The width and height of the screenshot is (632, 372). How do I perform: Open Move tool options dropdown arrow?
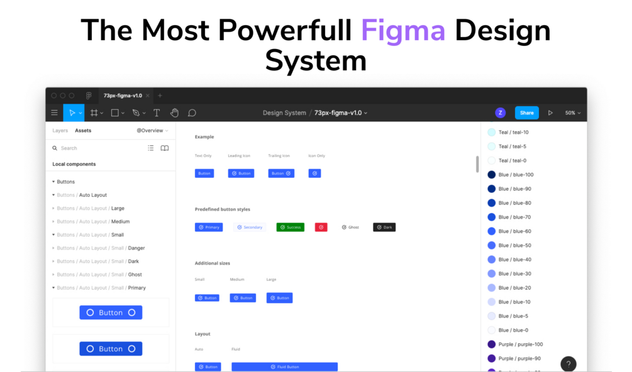click(x=80, y=113)
